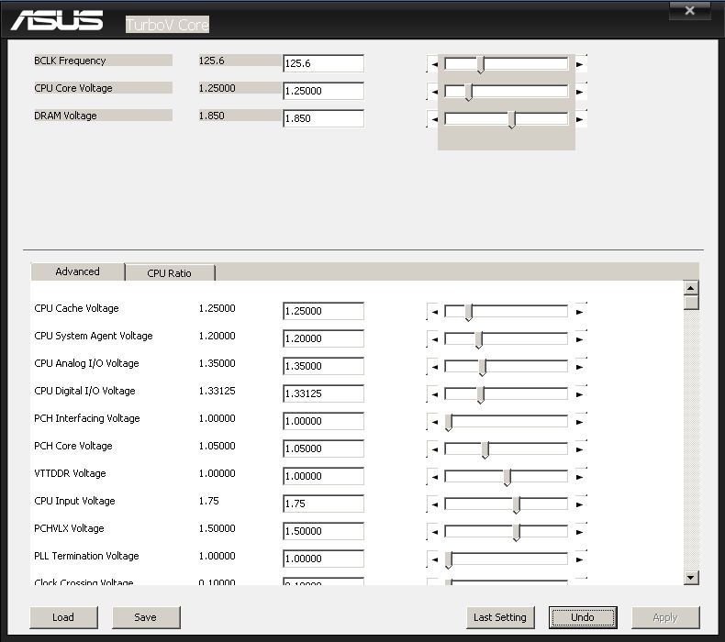725x642 pixels.
Task: Click the DRAM Voltage slider thumb
Action: tap(512, 119)
